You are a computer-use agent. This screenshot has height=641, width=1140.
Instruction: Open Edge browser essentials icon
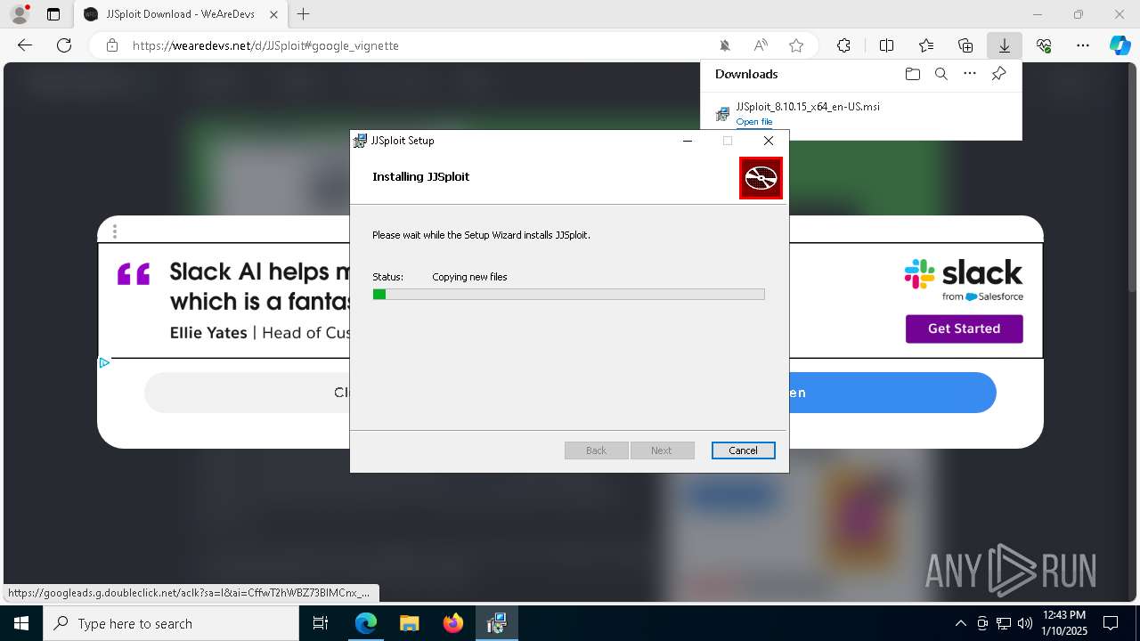pyautogui.click(x=1044, y=45)
